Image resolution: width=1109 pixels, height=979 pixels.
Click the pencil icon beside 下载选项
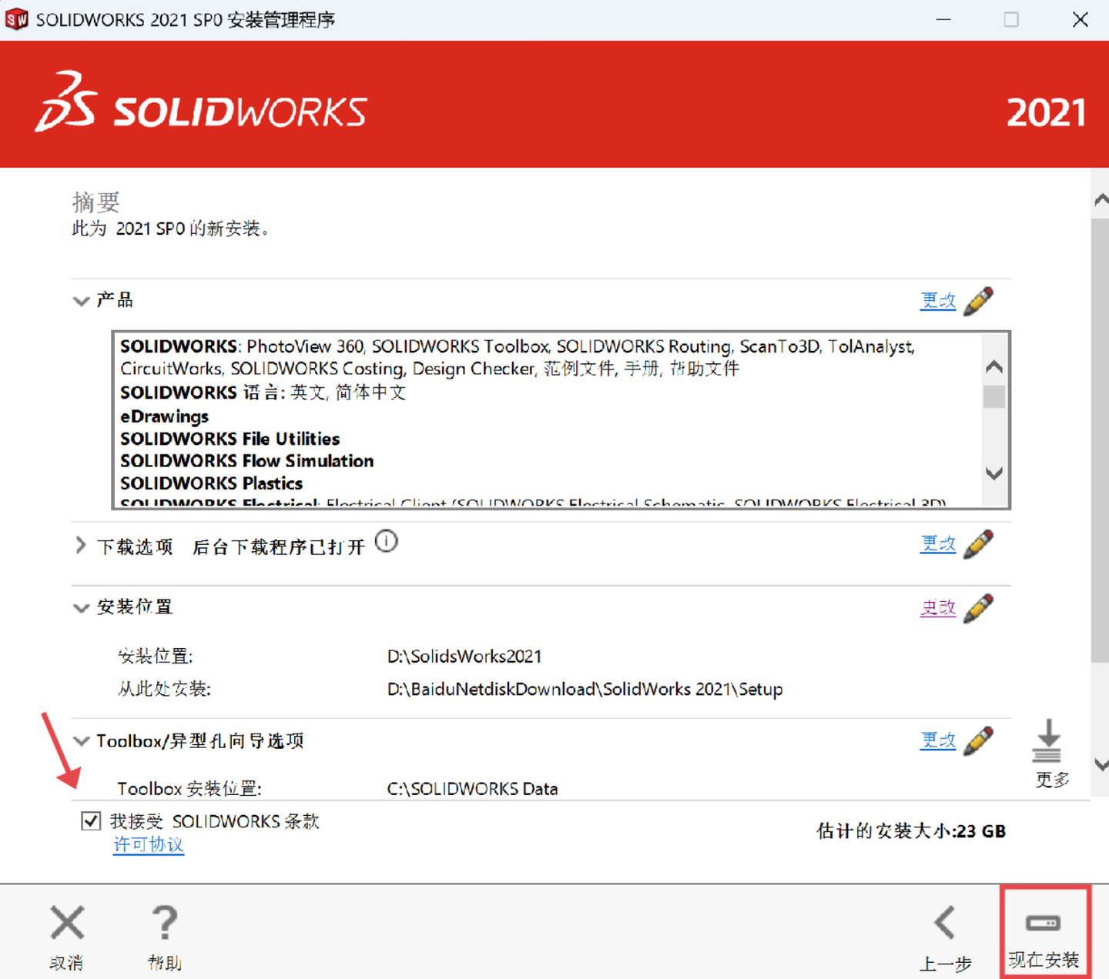980,544
